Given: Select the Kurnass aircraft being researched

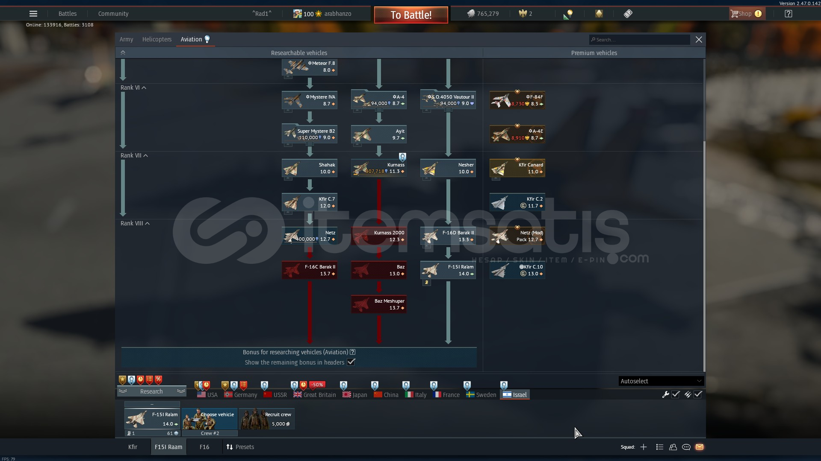Looking at the screenshot, I should tap(379, 168).
